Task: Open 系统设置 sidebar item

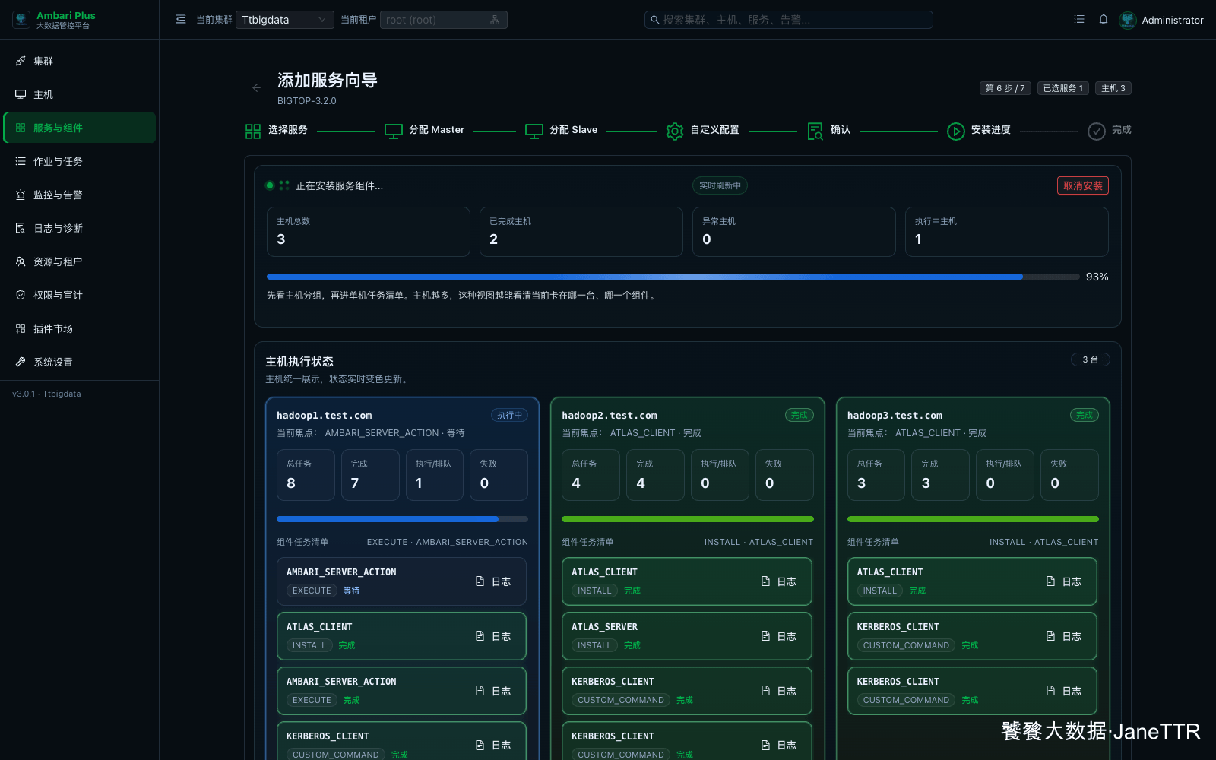Action: 80,362
